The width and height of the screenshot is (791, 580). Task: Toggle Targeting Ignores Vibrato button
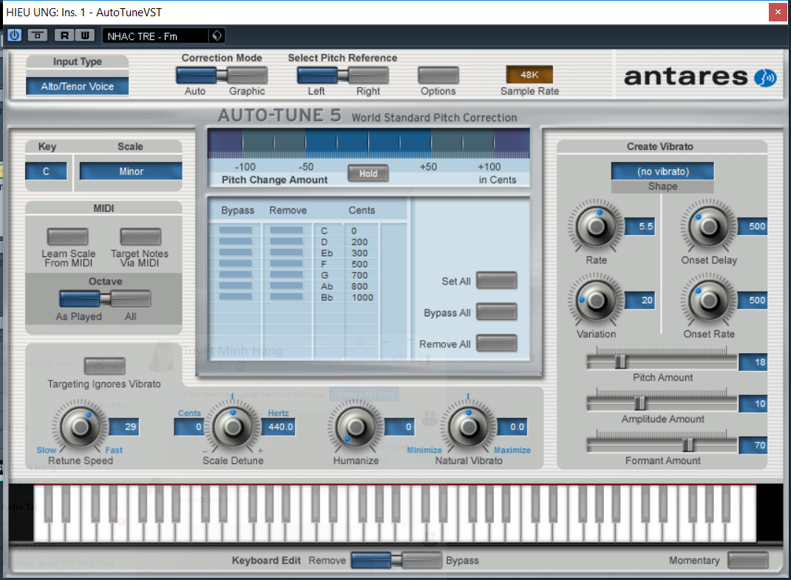coord(104,366)
